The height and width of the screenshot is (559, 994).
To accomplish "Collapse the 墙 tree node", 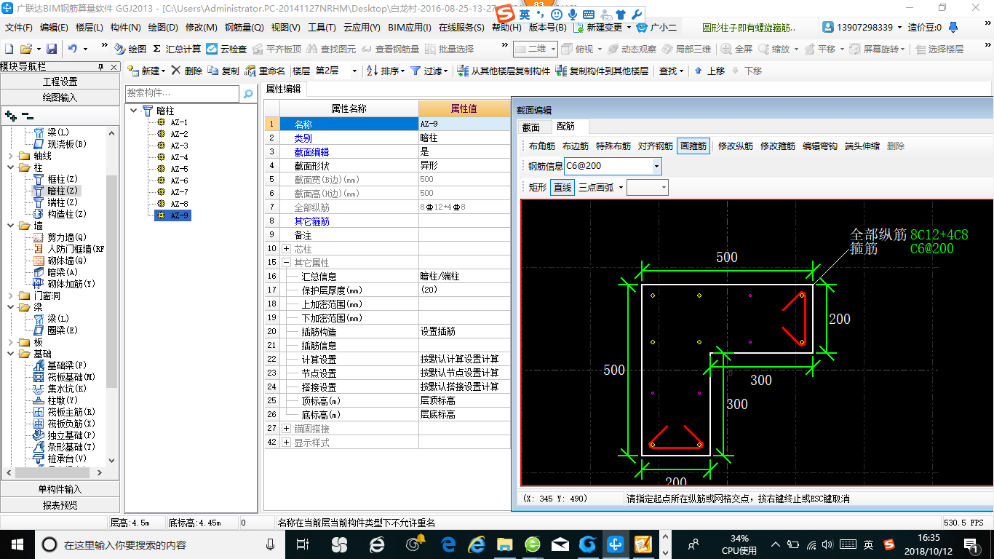I will pos(9,226).
